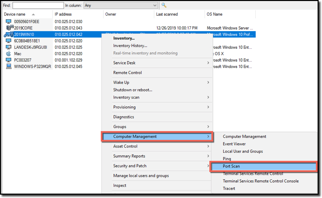Click the magnifying glass search icon
The image size is (322, 198).
pos(164,5)
